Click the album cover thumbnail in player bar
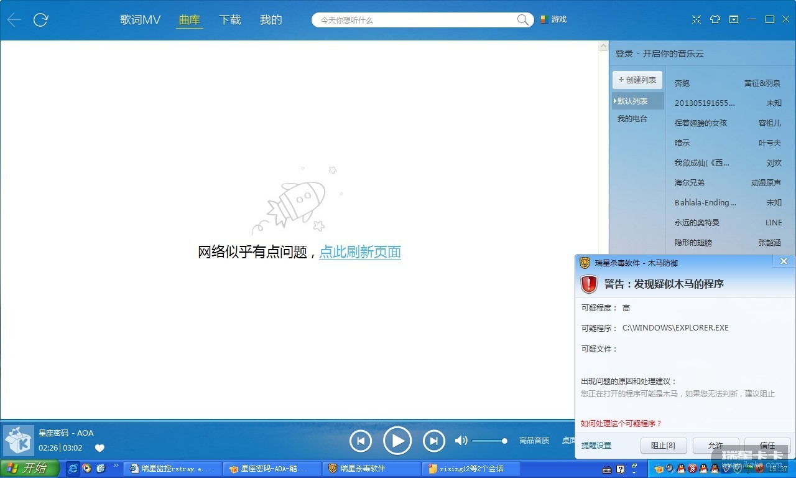796x478 pixels. point(18,441)
